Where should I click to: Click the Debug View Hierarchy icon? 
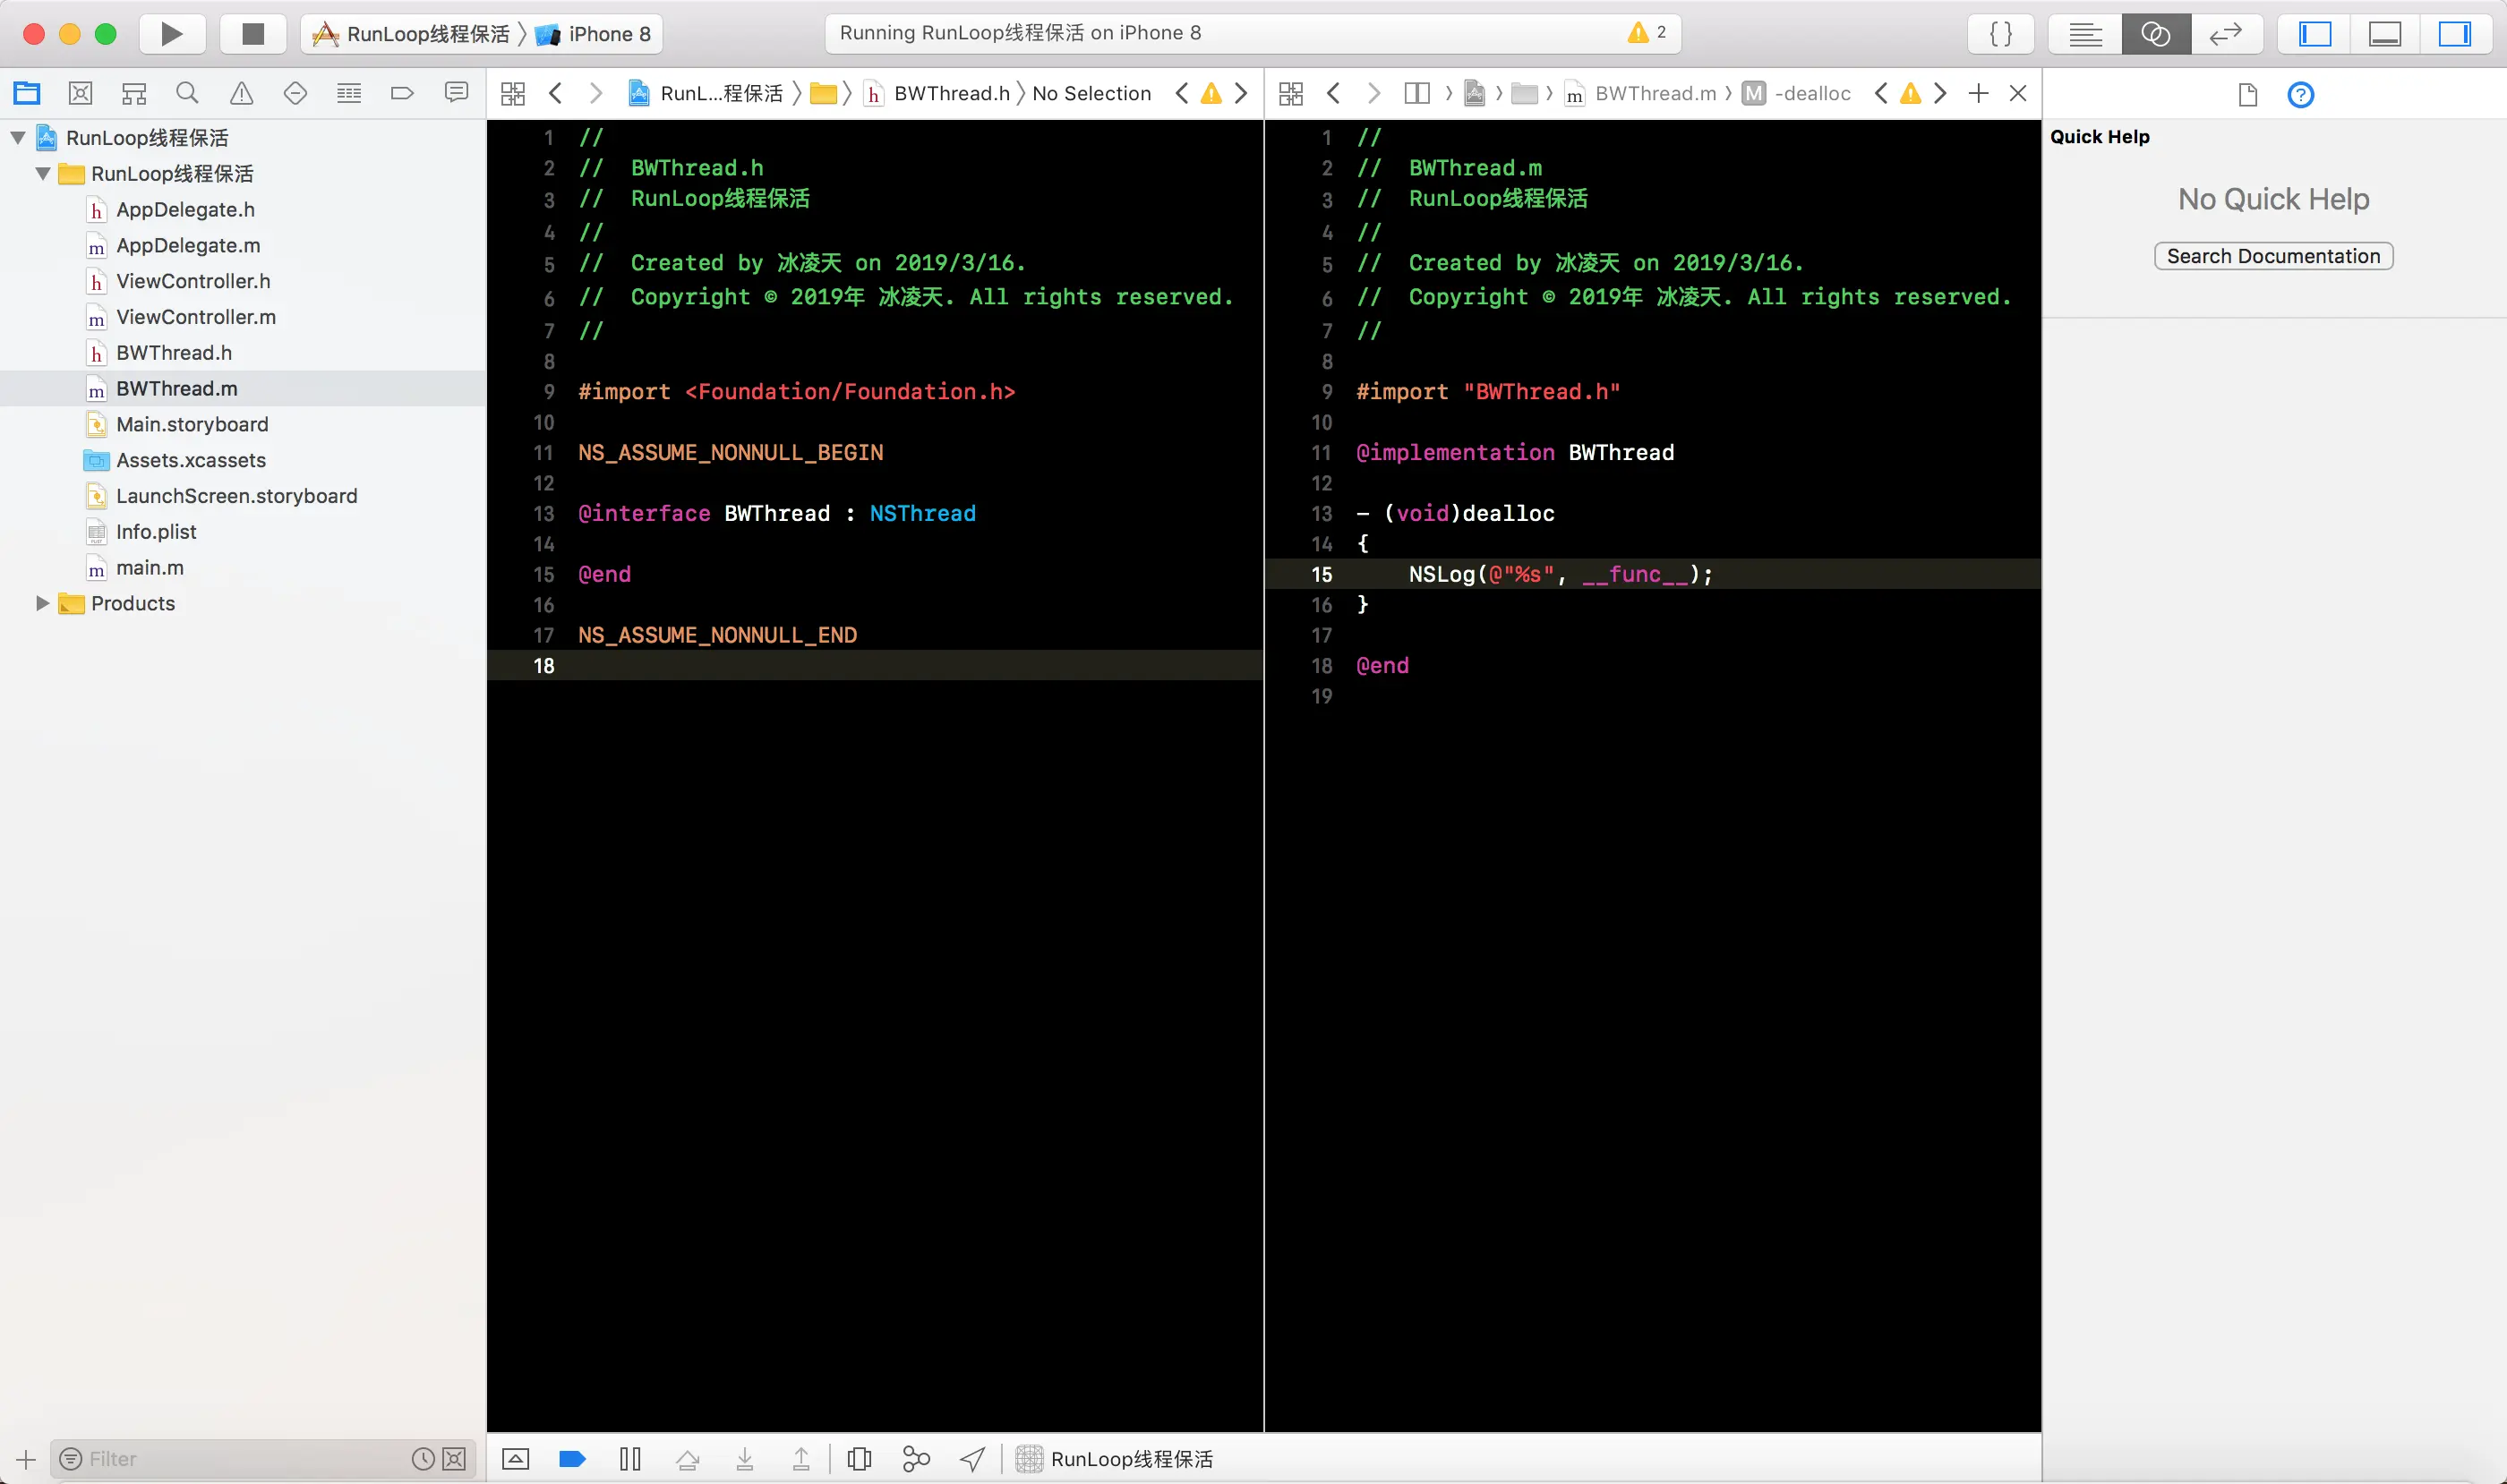tap(859, 1459)
